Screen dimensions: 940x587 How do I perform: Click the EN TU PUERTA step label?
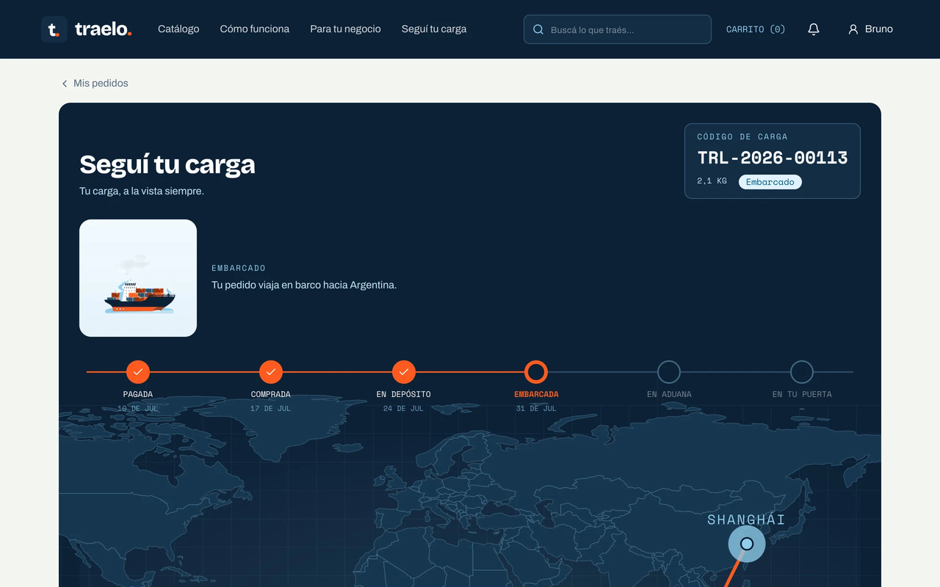[802, 394]
